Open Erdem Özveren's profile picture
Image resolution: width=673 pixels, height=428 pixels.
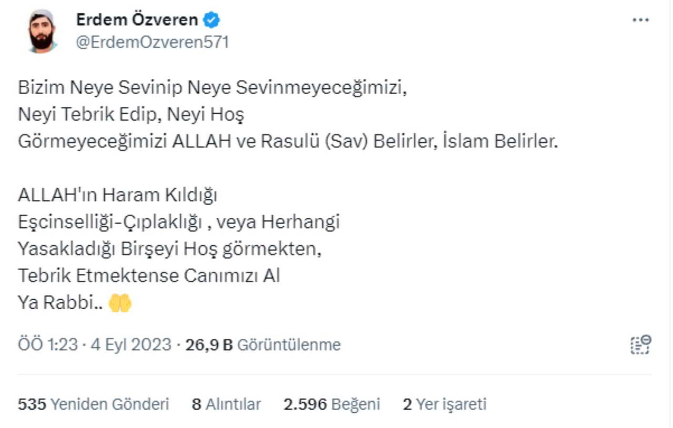coord(42,32)
